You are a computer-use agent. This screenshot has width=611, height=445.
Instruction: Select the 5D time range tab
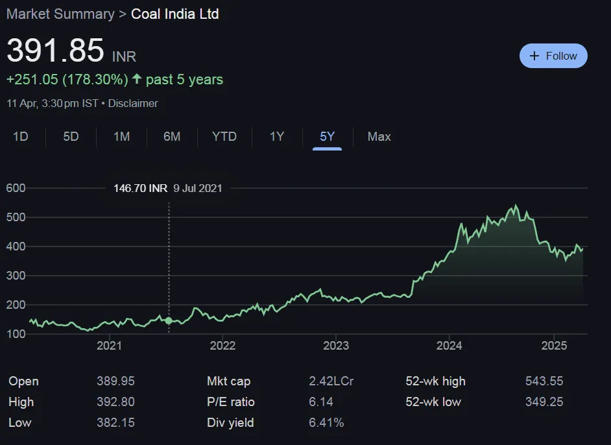(71, 136)
